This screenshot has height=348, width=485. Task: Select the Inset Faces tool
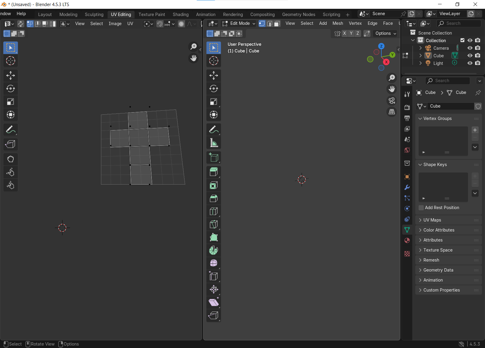214,185
